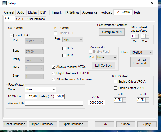Click the Configure MIDI button
161x132 pixels.
pos(112,32)
